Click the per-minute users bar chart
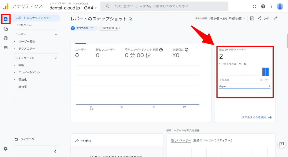The width and height of the screenshot is (288, 157). [245, 72]
